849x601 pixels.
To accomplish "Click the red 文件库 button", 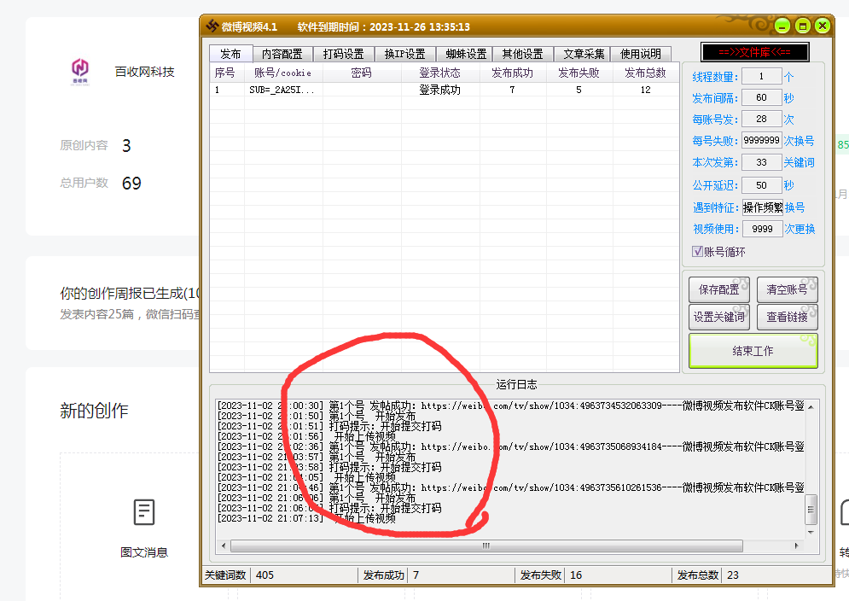I will 755,52.
